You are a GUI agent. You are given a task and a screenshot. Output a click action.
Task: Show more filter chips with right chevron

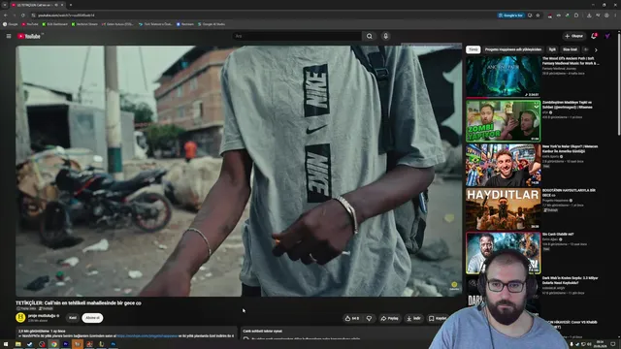click(596, 49)
